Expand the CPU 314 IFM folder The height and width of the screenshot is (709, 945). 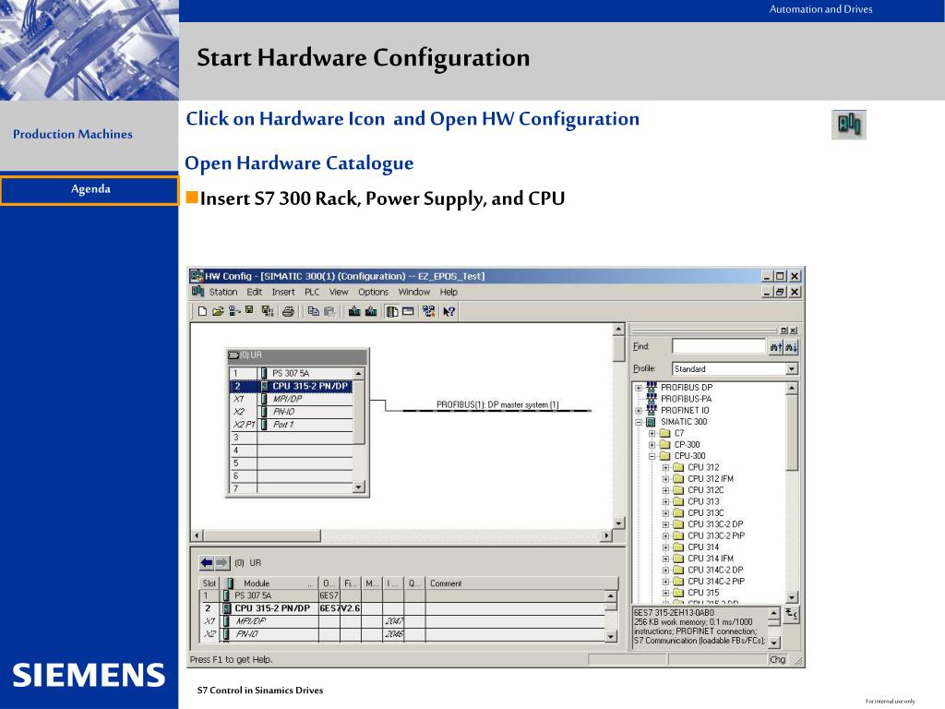(x=665, y=559)
